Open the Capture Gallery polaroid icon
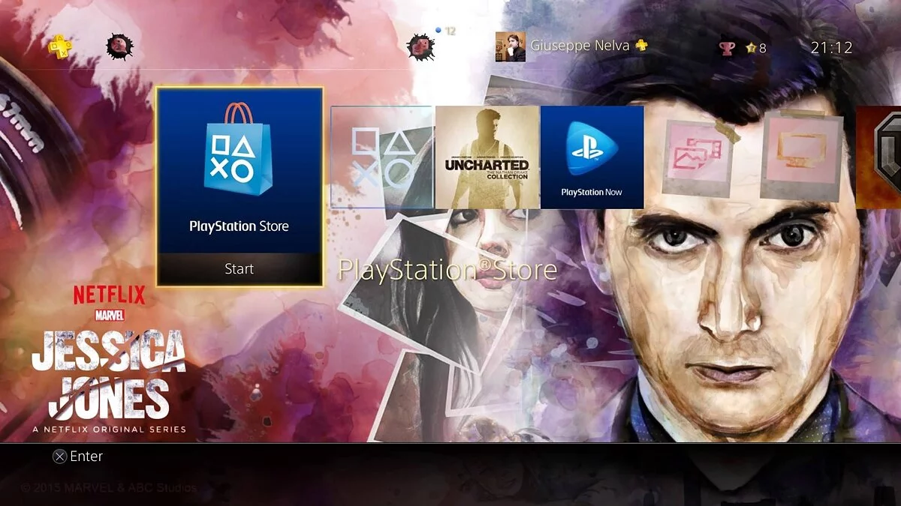The width and height of the screenshot is (901, 506). pyautogui.click(x=696, y=157)
